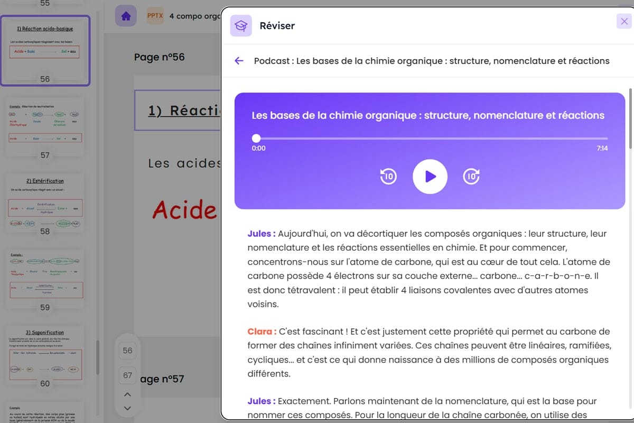The height and width of the screenshot is (423, 634).
Task: Go back using the left arrow icon
Action: (239, 61)
